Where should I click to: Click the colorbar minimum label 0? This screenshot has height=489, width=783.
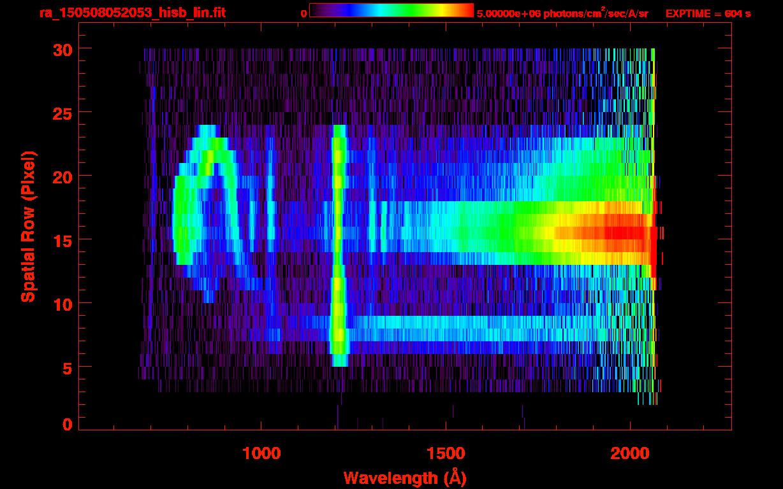[x=304, y=13]
